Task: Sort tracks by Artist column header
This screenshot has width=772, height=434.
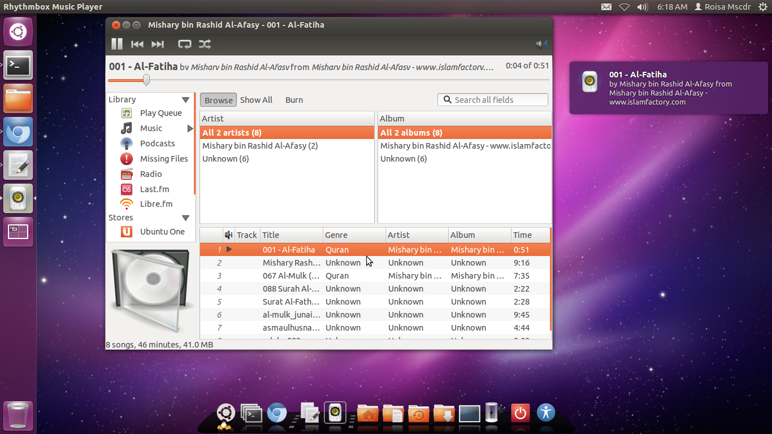Action: click(x=417, y=235)
